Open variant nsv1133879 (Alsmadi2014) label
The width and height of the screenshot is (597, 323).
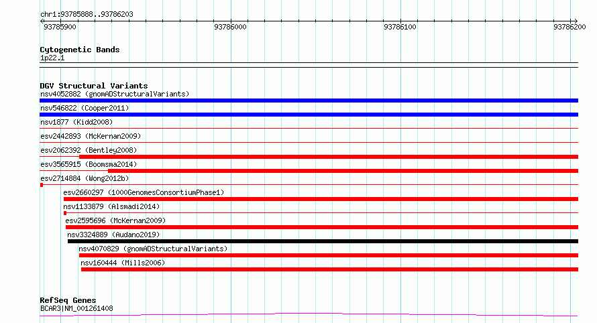[111, 206]
